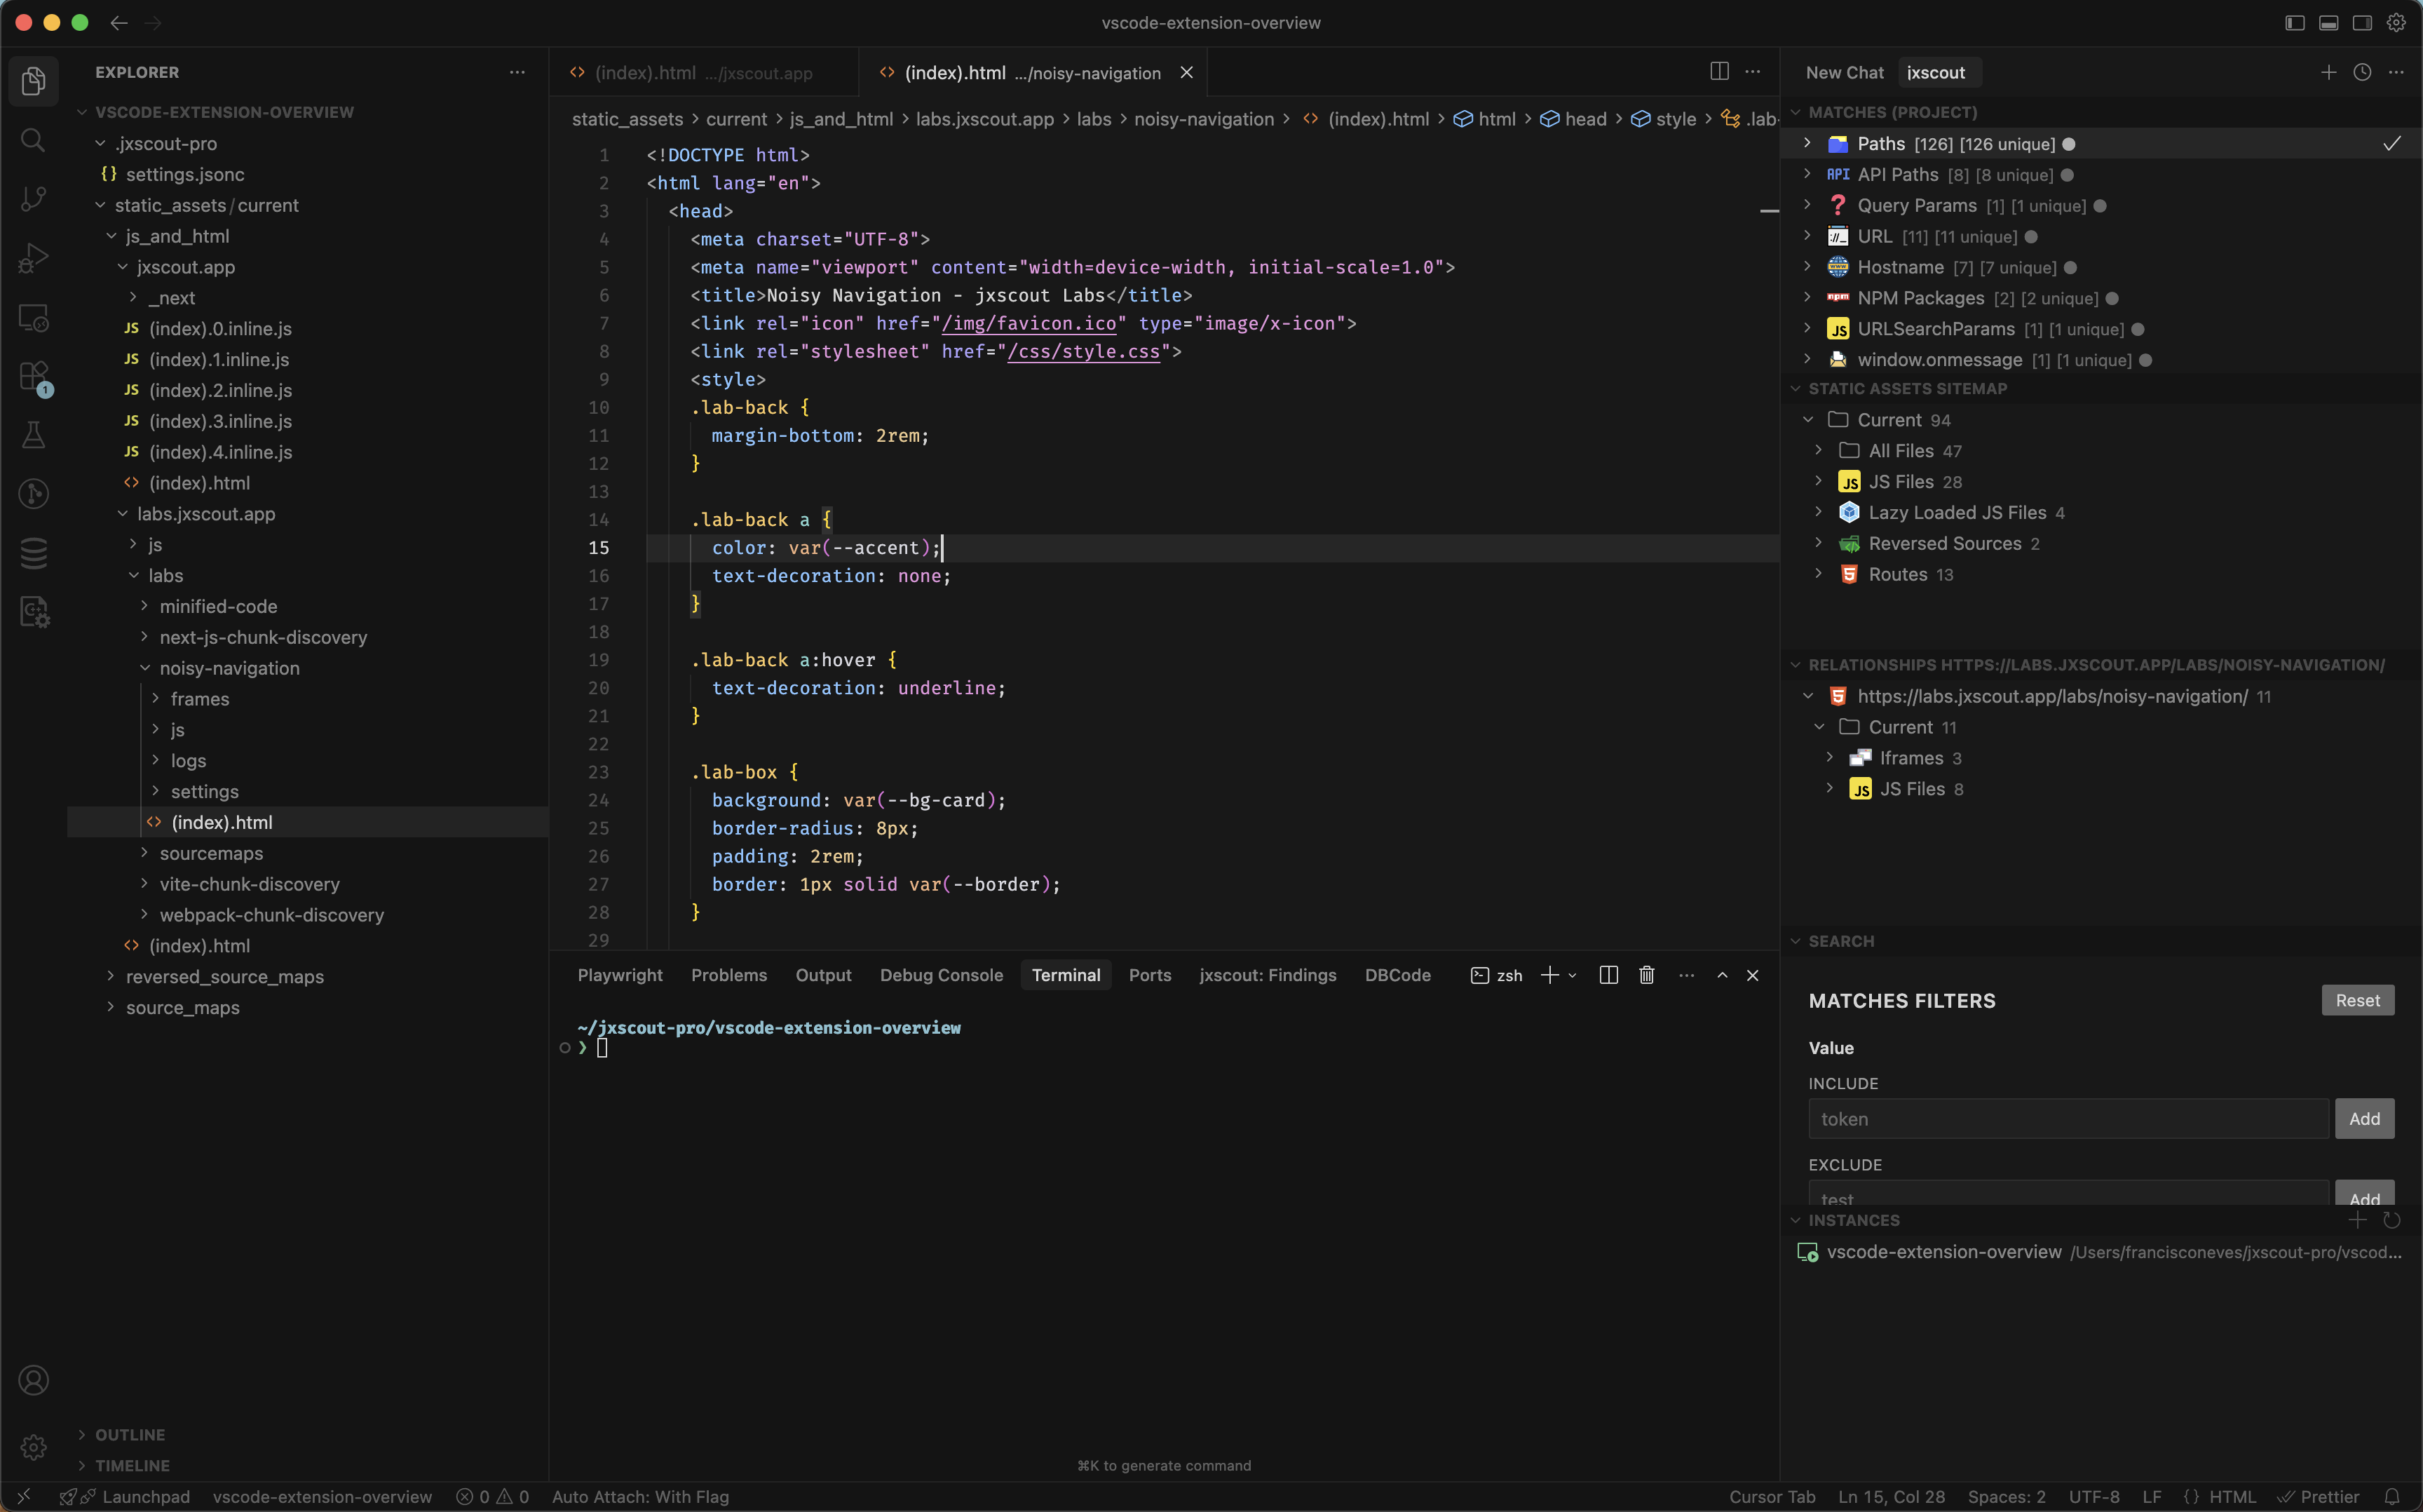The height and width of the screenshot is (1512, 2423).
Task: Start a new chat with plus icon
Action: pyautogui.click(x=2329, y=72)
